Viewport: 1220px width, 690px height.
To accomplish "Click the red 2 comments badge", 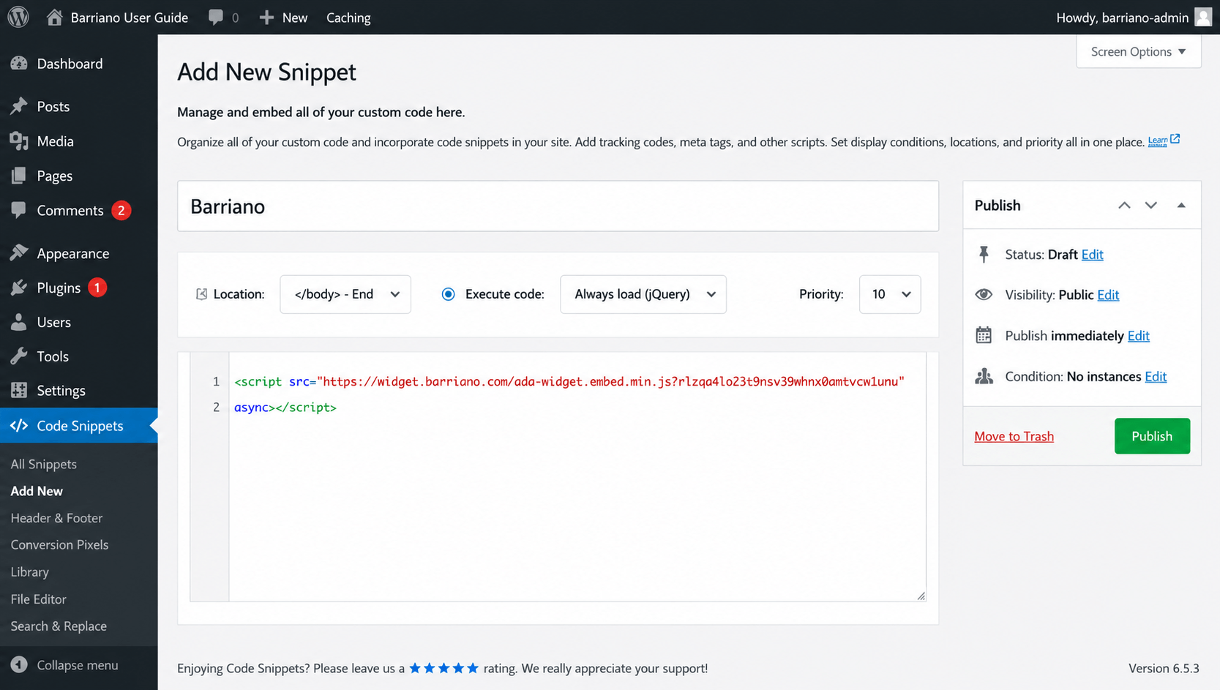I will click(x=121, y=211).
